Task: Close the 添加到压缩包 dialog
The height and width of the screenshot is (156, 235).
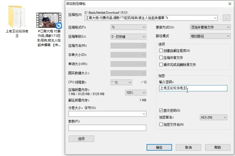Action: click(x=230, y=4)
